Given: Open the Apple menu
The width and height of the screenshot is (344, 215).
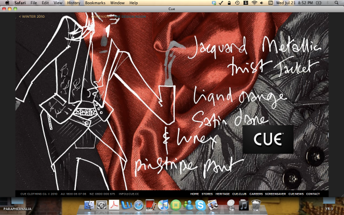Looking at the screenshot, I should [7, 3].
